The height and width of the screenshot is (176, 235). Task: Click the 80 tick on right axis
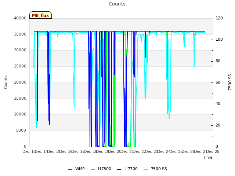[x=218, y=61]
